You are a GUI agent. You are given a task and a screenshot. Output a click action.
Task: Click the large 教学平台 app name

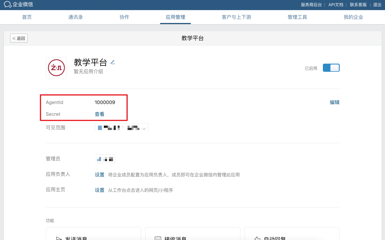pos(90,62)
